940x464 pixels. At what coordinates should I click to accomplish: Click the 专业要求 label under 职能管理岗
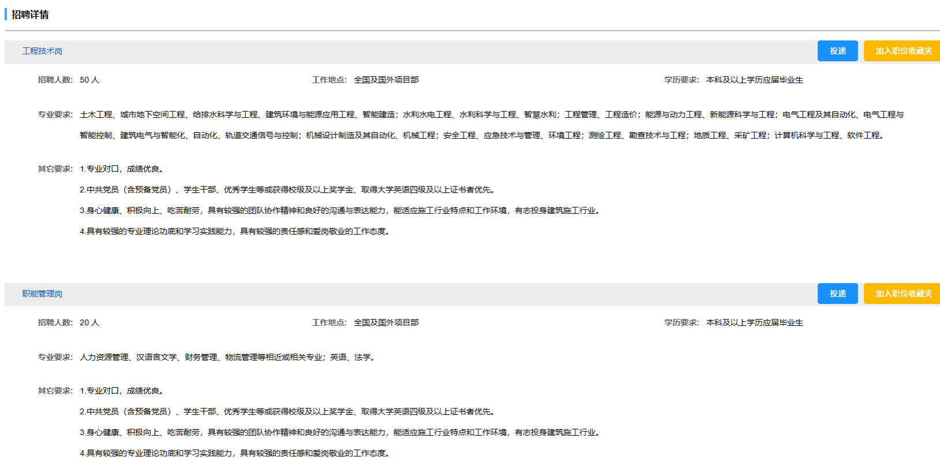[x=55, y=358]
